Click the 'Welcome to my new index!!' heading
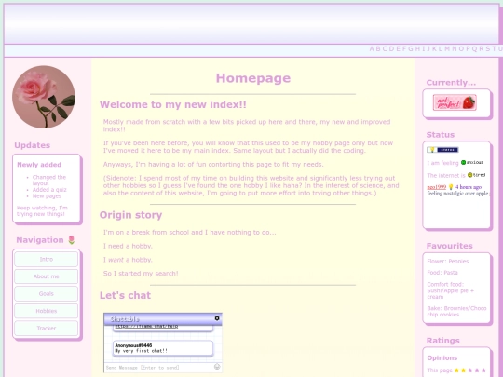 point(173,104)
